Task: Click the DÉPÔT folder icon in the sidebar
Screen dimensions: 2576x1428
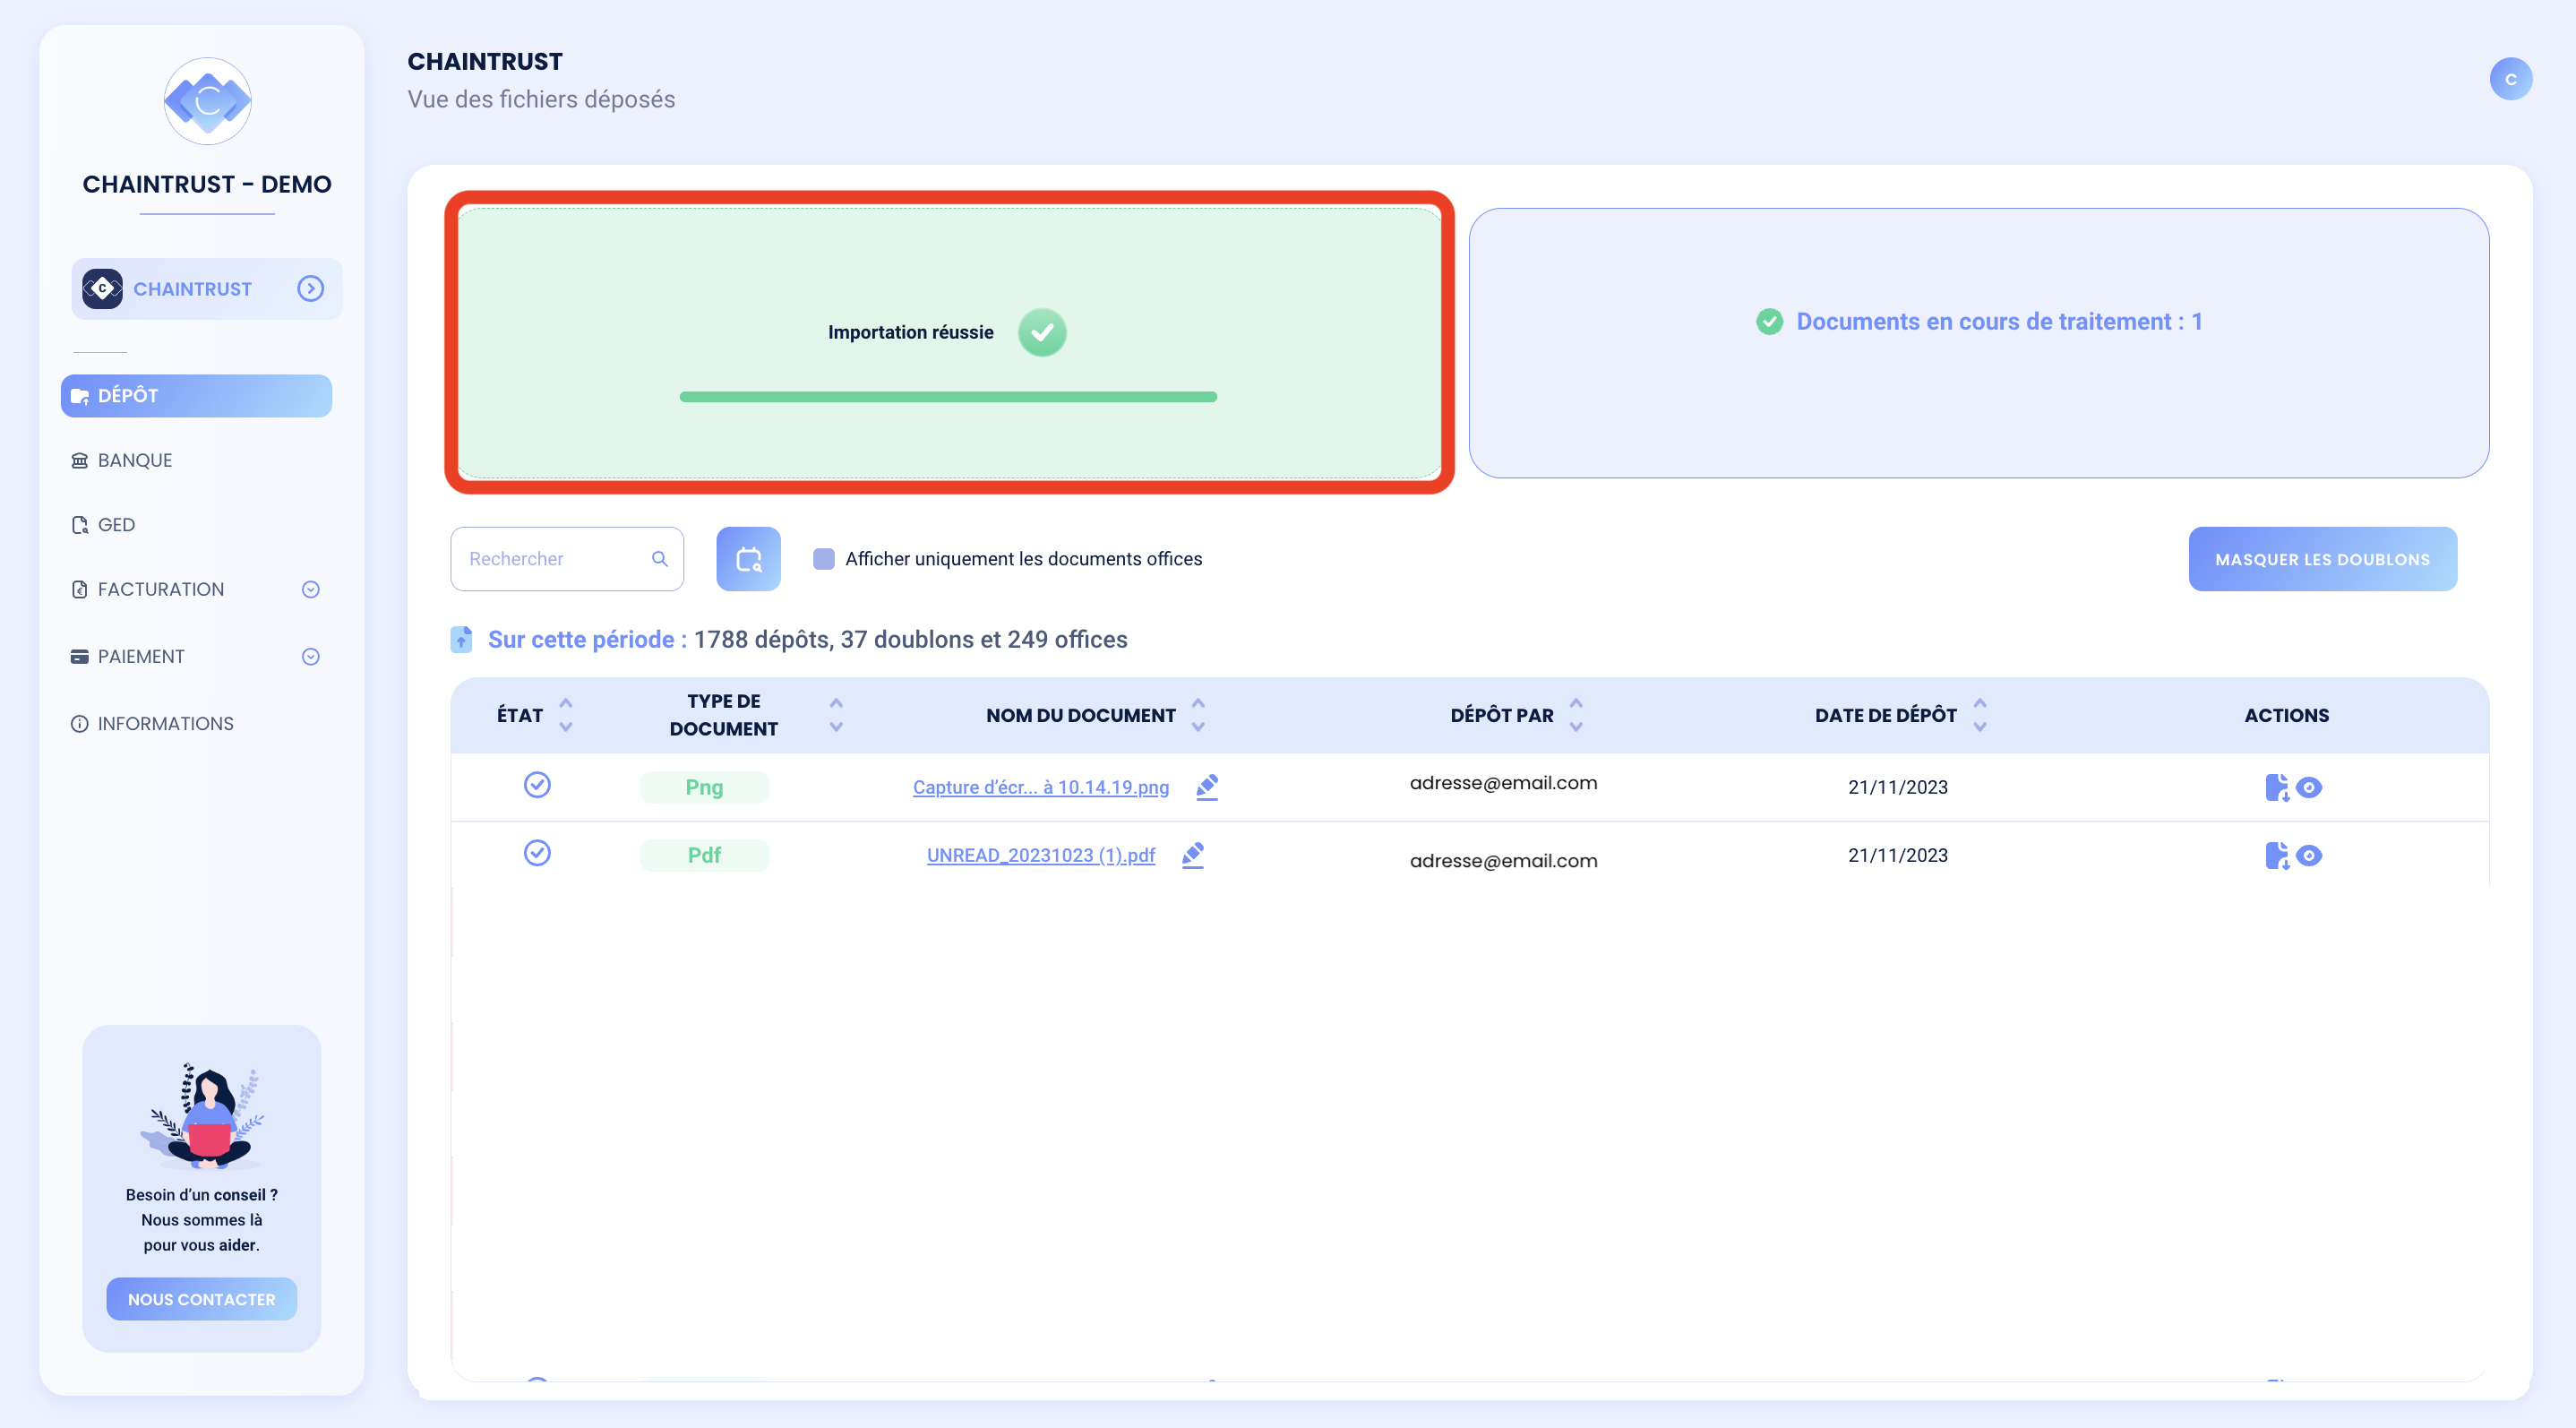Action: pos(80,396)
